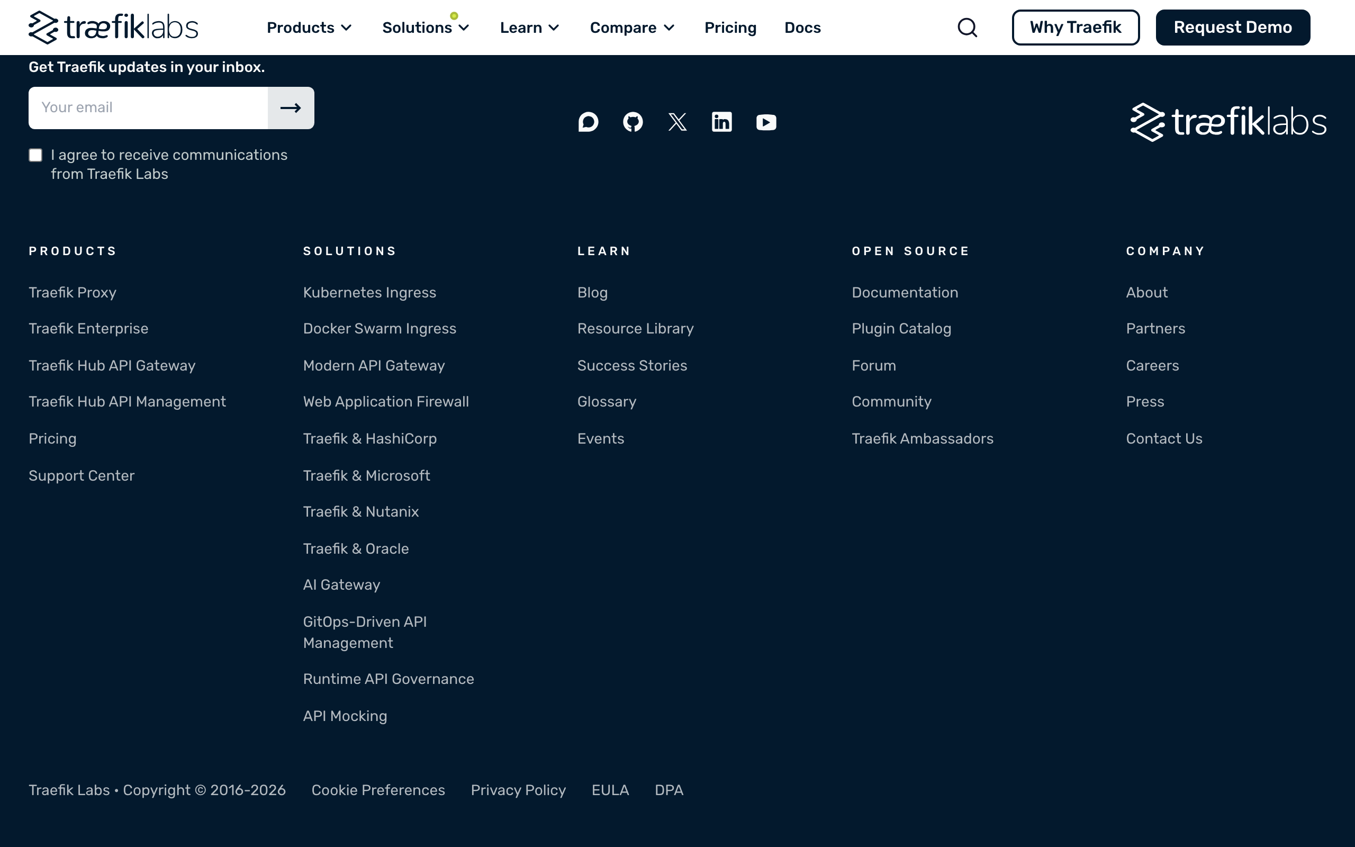Go to Pricing in the top navigation

point(730,28)
